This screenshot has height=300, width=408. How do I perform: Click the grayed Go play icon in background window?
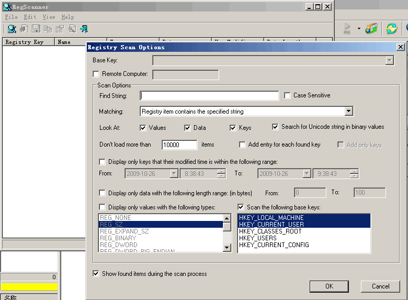coord(347,28)
